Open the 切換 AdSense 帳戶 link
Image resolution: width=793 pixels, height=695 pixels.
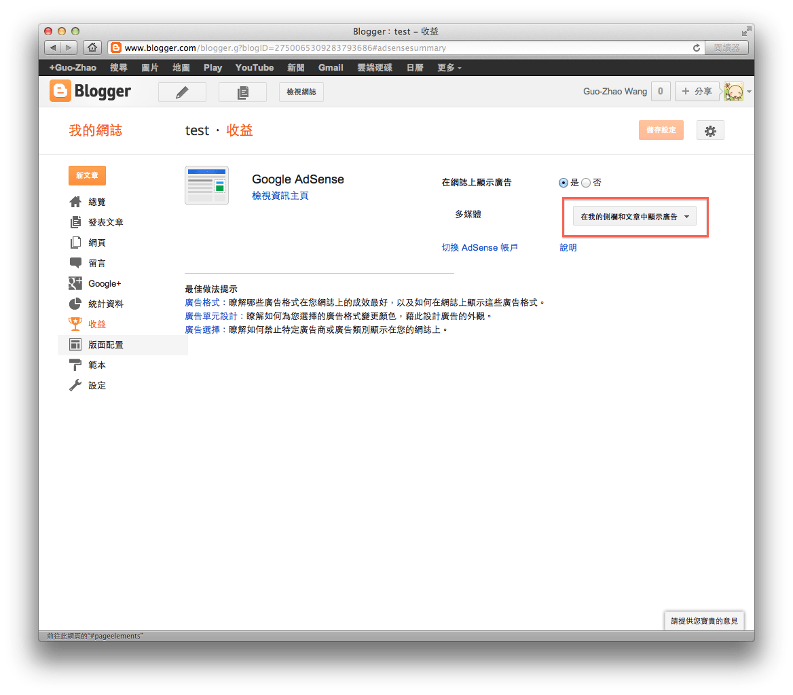(x=480, y=247)
